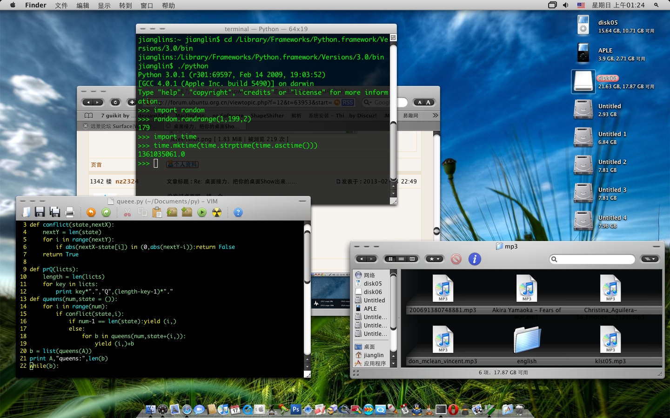Click the add bookmark plus button in Safari

tap(132, 102)
